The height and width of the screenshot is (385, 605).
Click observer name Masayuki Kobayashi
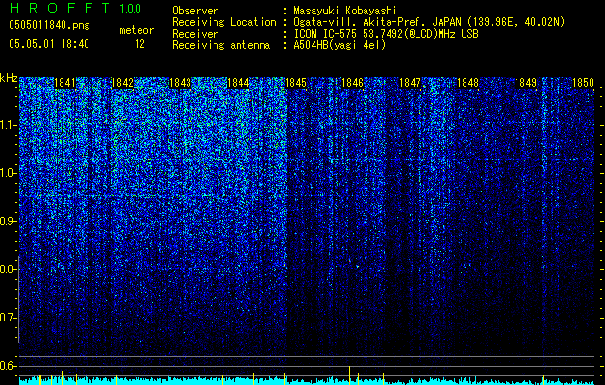pos(345,11)
